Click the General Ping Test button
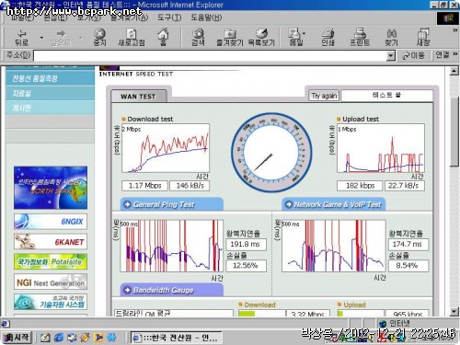The width and height of the screenshot is (460, 345). pyautogui.click(x=172, y=204)
